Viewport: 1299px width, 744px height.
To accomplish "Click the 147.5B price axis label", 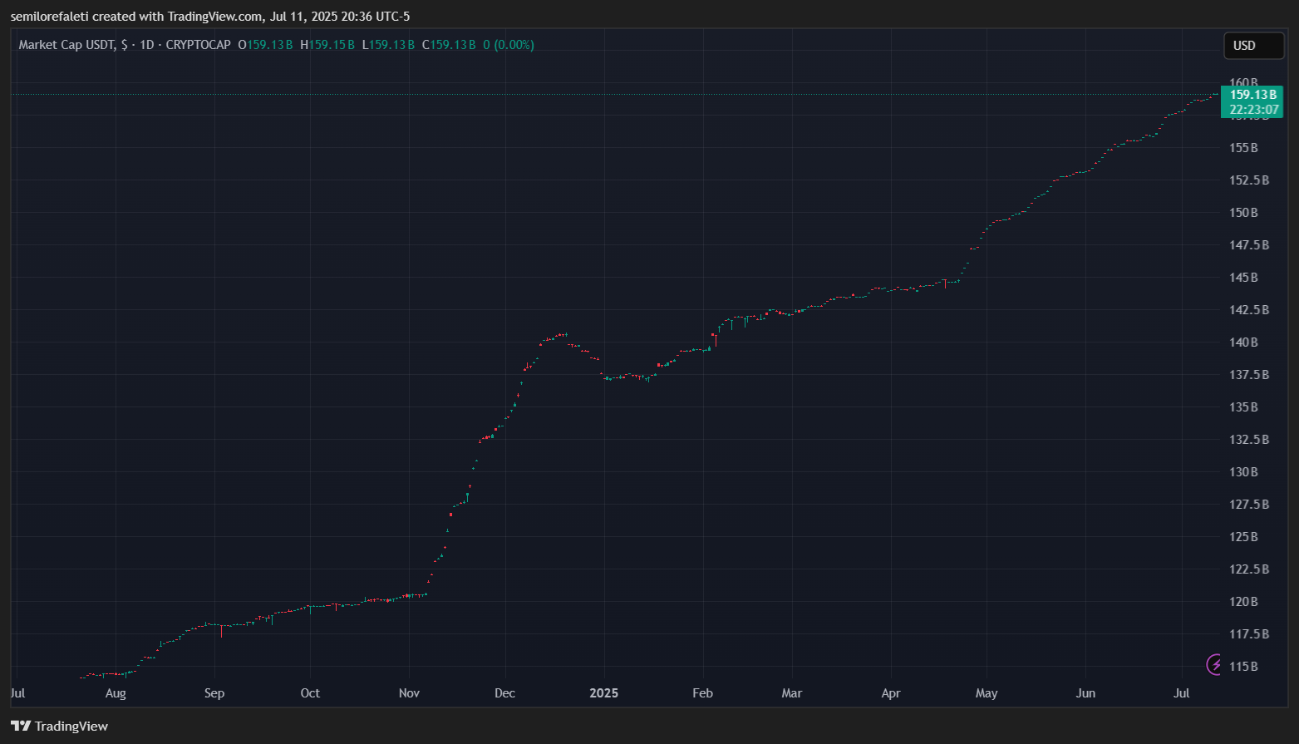I will 1249,245.
